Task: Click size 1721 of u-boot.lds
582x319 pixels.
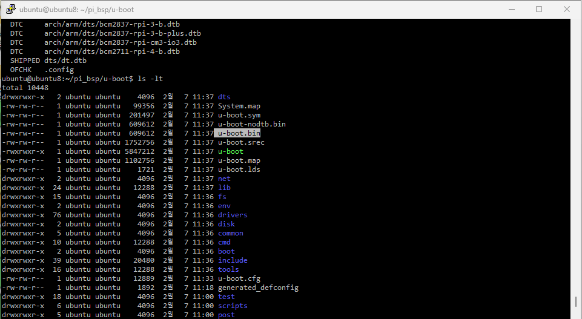Action: tap(146, 169)
